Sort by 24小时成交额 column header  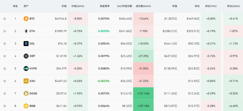coord(125,6)
